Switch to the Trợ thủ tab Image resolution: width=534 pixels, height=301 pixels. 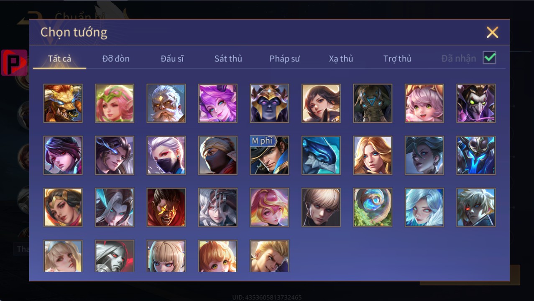click(x=397, y=59)
